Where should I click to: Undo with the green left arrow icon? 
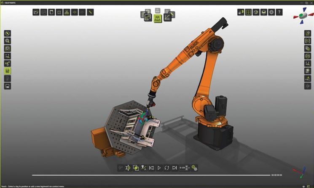pos(75,12)
